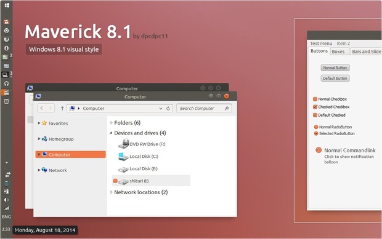Switch to the Buttons tab

coord(319,51)
